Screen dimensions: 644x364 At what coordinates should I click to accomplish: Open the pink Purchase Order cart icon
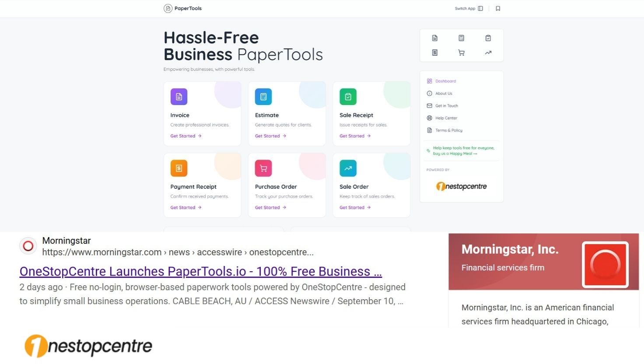tap(263, 168)
